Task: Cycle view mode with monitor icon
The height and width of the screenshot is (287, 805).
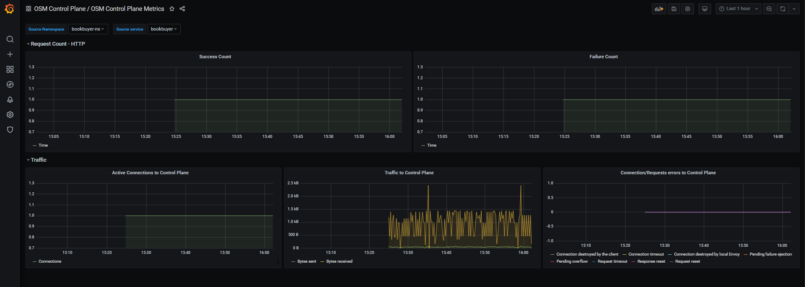Action: (705, 9)
